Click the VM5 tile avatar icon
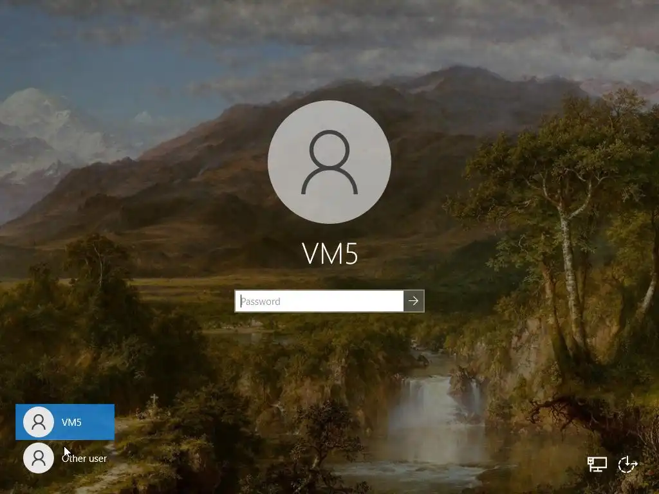This screenshot has width=659, height=494. pyautogui.click(x=39, y=422)
